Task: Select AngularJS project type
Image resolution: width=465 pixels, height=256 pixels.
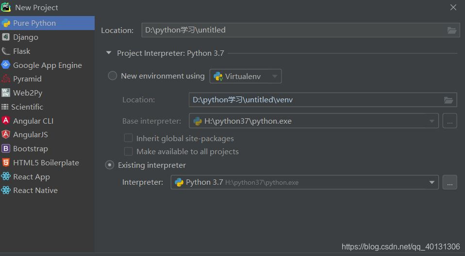Action: [x=47, y=134]
